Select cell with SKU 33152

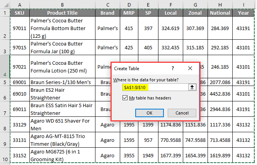(20, 155)
